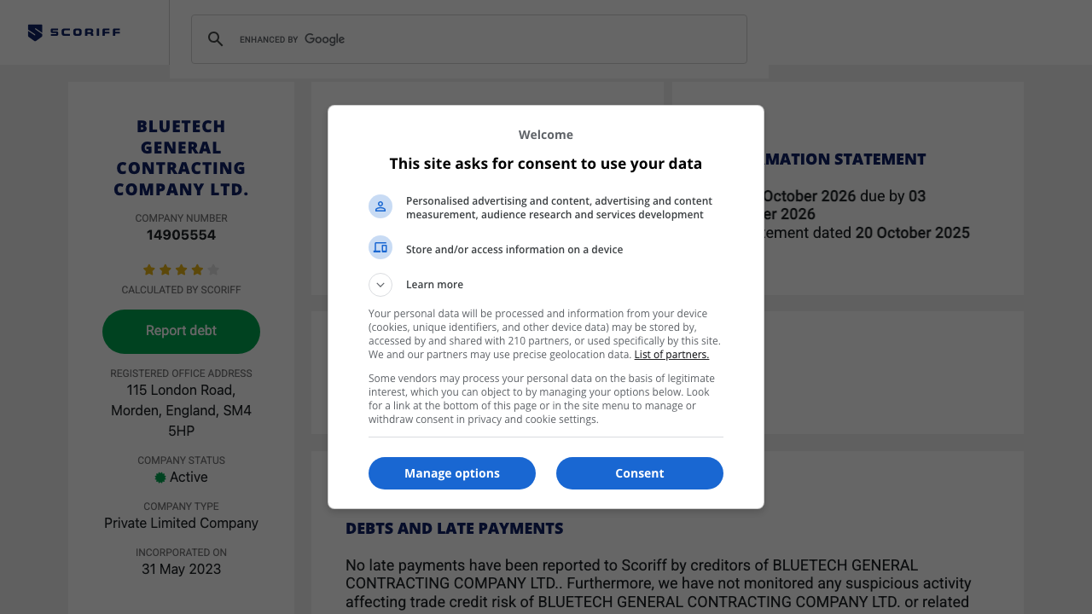Image resolution: width=1092 pixels, height=614 pixels.
Task: Expand the Learn more chevron
Action: [x=380, y=285]
